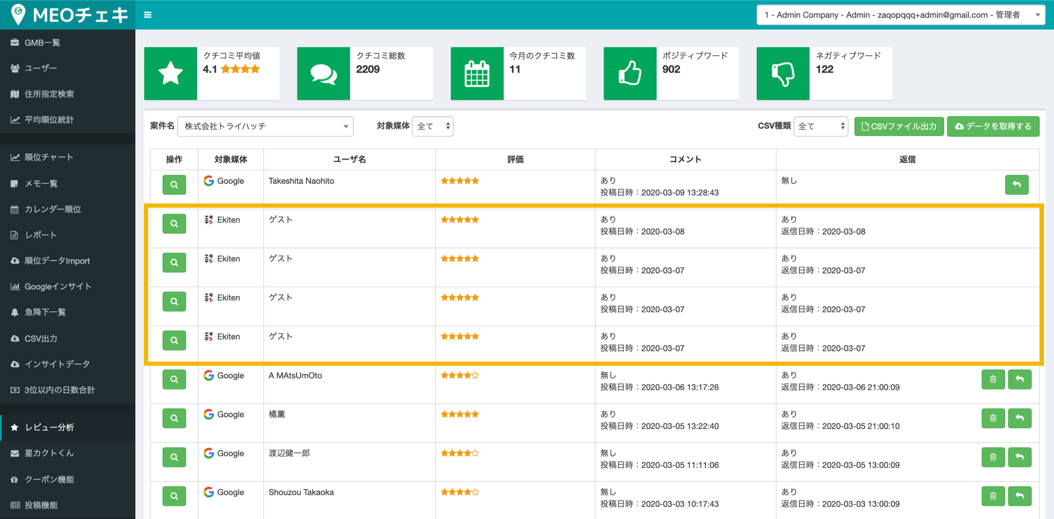Viewport: 1054px width, 519px height.
Task: Open 住所指定検索 from the sidebar
Action: [67, 94]
